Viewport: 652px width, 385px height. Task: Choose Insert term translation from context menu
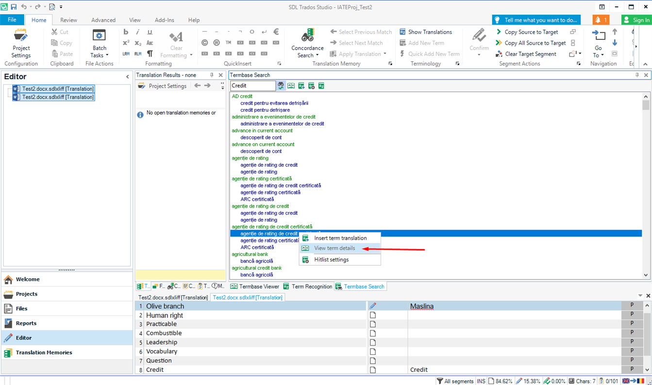point(340,238)
